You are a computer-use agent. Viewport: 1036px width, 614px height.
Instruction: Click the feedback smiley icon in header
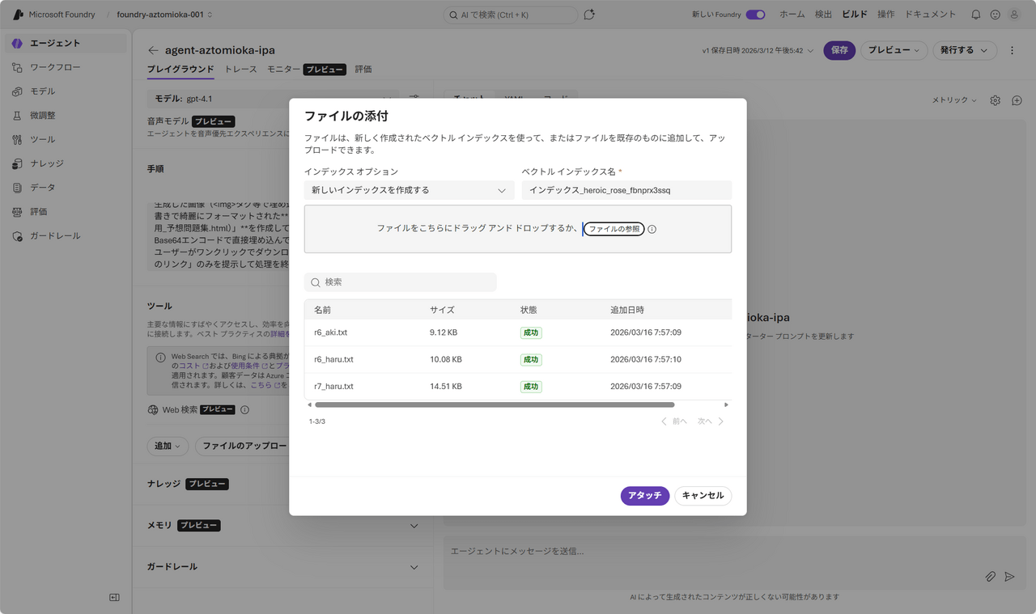pos(995,15)
